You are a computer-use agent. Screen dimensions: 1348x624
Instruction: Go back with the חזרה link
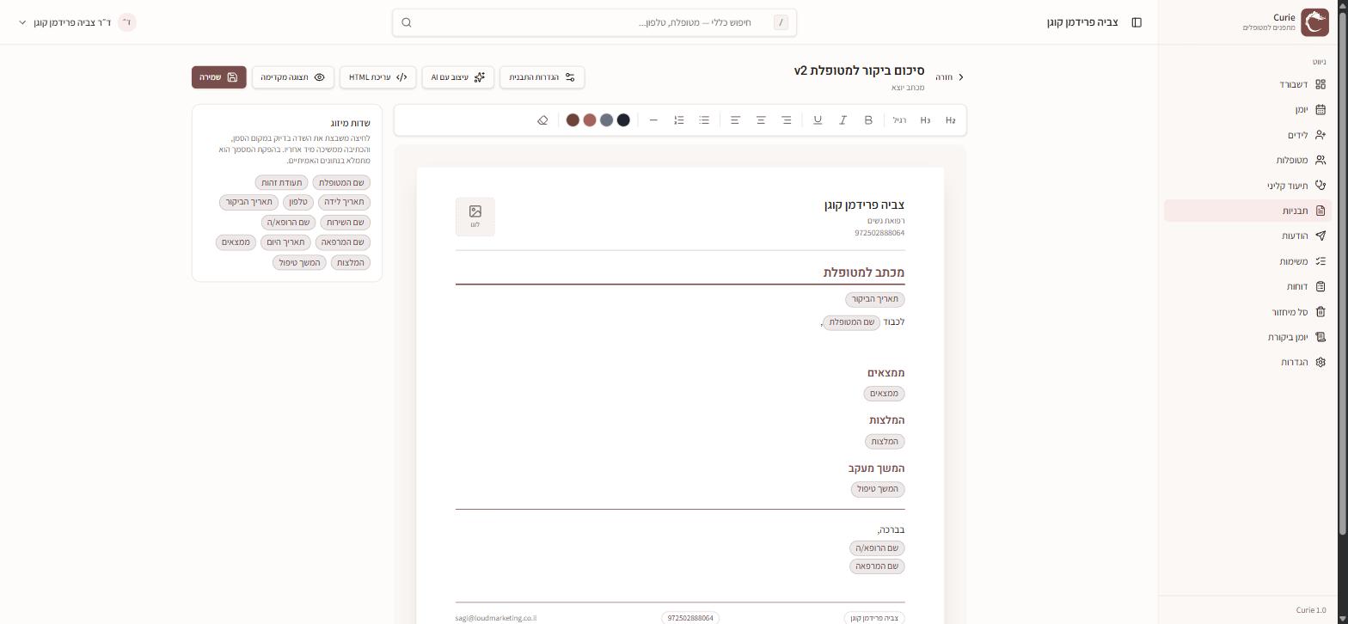[950, 77]
